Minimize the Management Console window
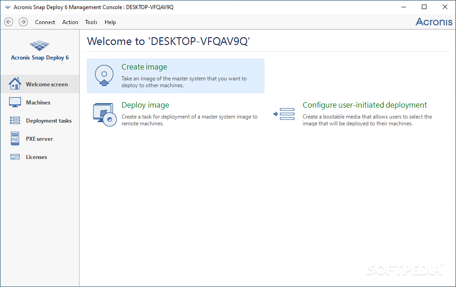 (404, 7)
